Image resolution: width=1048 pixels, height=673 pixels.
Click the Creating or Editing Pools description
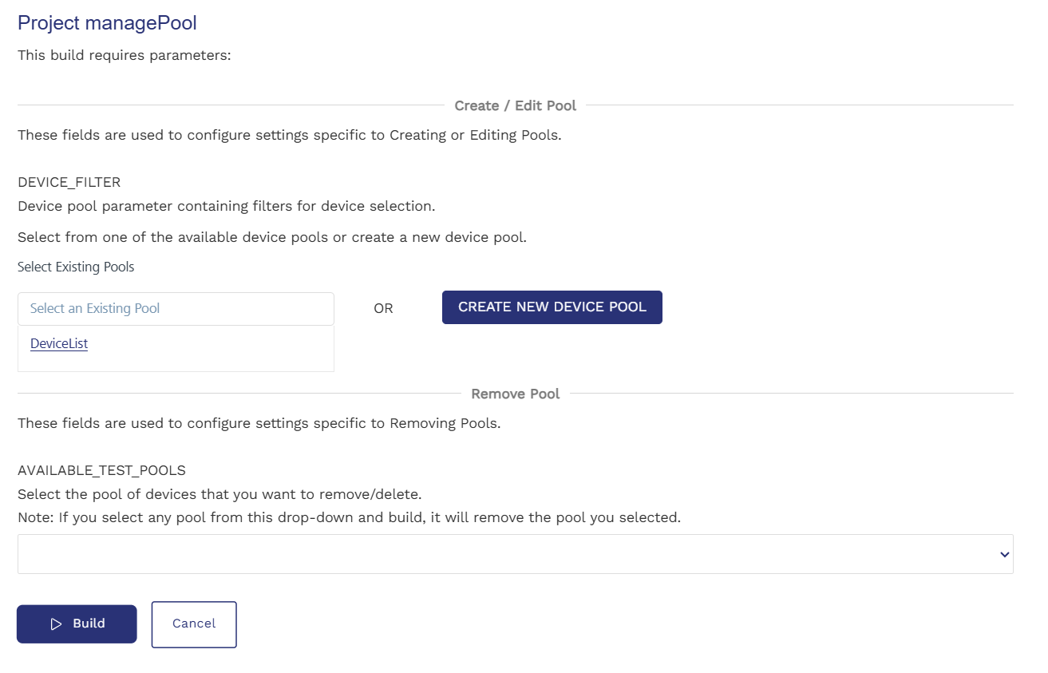[x=289, y=135]
